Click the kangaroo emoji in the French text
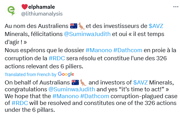The height and width of the screenshot is (118, 180). coord(82,26)
